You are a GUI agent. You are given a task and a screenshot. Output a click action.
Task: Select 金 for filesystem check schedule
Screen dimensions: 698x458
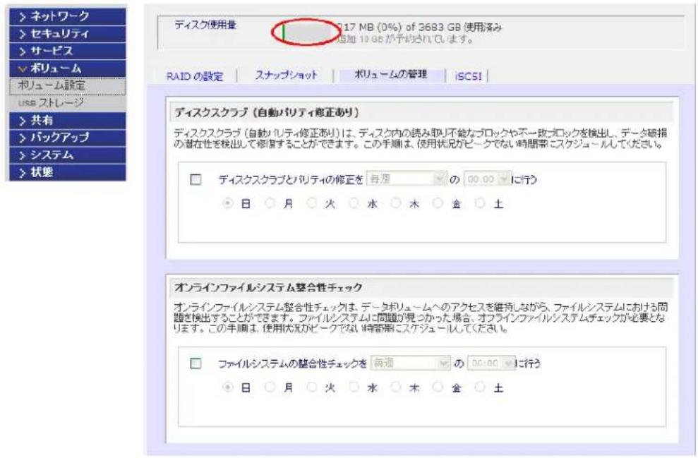pos(438,387)
